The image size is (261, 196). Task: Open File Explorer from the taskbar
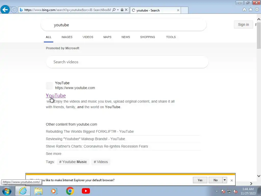(x=38, y=191)
